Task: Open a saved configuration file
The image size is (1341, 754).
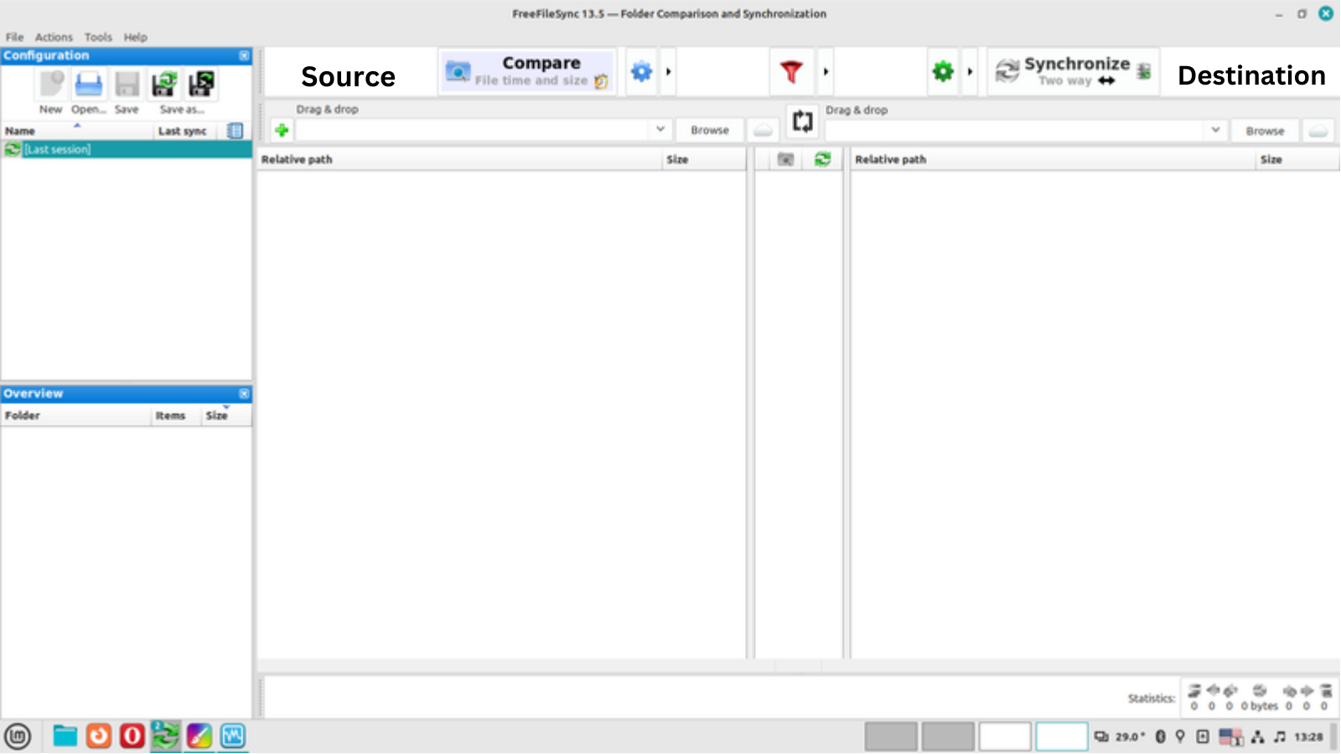Action: pyautogui.click(x=88, y=84)
